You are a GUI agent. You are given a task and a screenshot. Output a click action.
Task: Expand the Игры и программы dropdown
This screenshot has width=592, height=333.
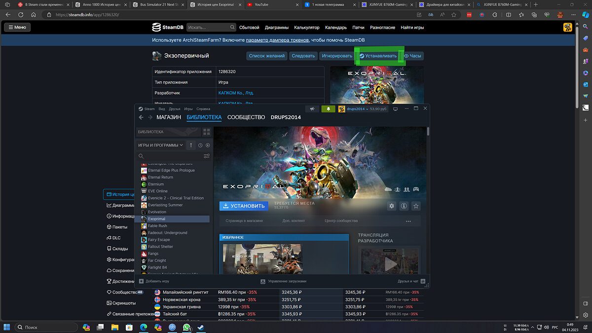(160, 145)
